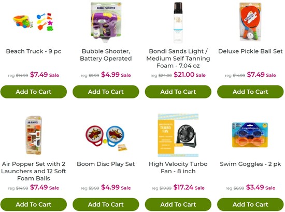View the Air Popper Set product image
This screenshot has height=212, width=285.
34,135
